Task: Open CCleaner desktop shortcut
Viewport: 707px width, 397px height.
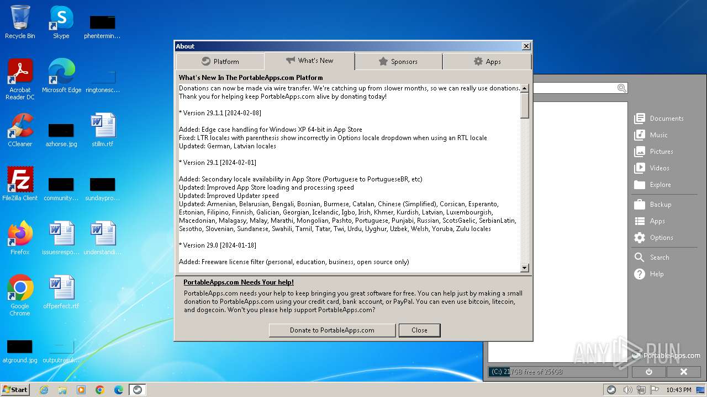Action: tap(20, 130)
